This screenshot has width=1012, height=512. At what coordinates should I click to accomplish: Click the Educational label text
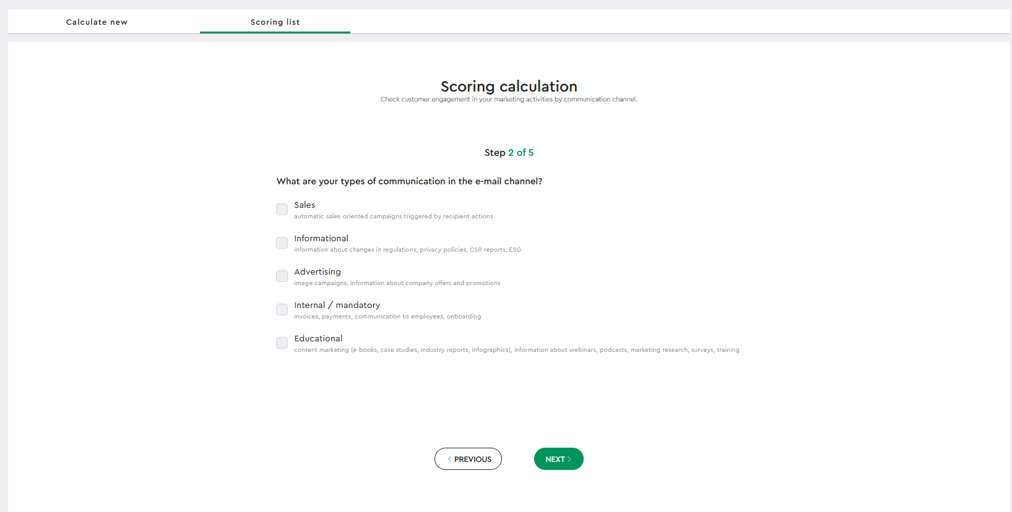pos(318,338)
